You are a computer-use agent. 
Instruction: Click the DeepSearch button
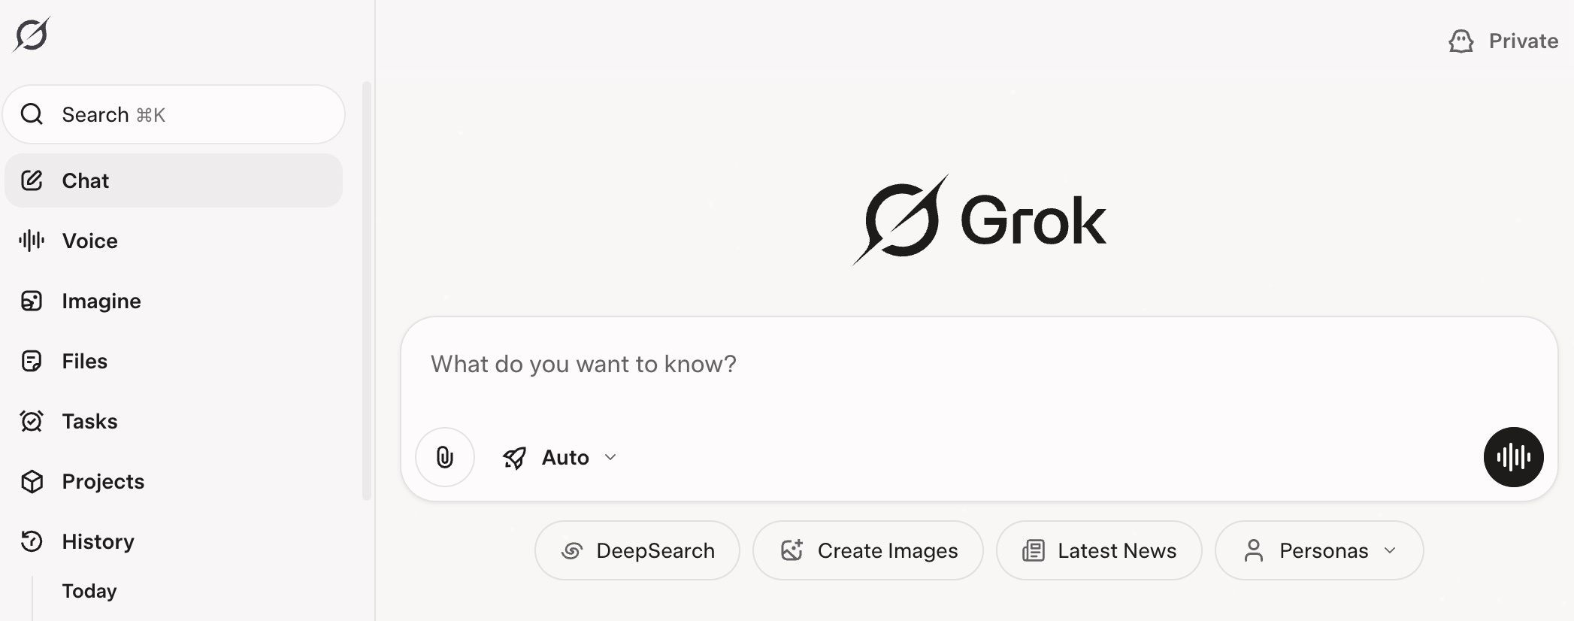[x=637, y=550]
